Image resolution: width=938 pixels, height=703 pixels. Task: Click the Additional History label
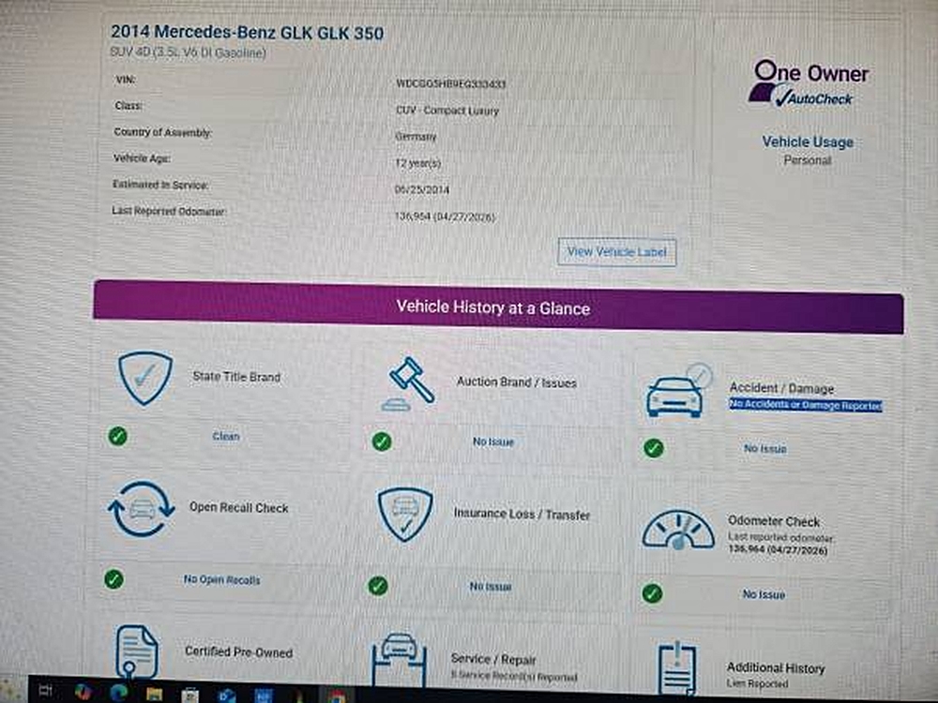(776, 667)
